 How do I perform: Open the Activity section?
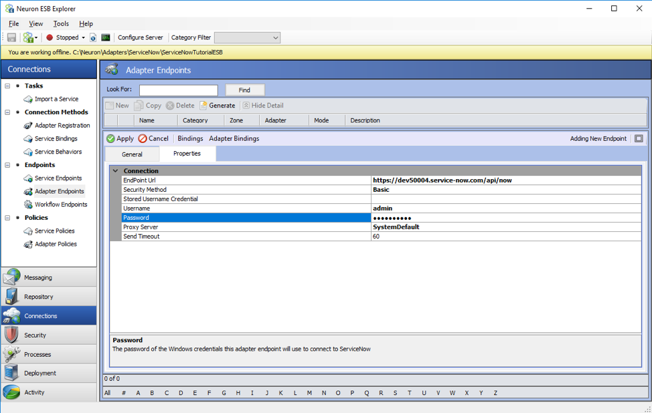coord(49,392)
